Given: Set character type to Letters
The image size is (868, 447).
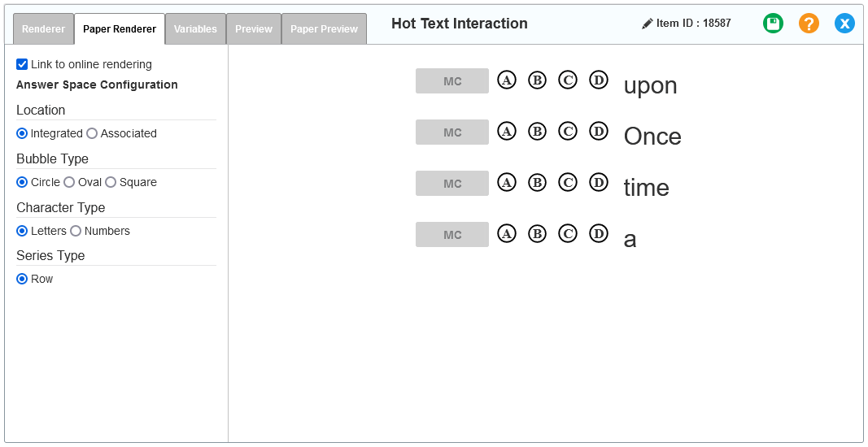Looking at the screenshot, I should click(22, 231).
